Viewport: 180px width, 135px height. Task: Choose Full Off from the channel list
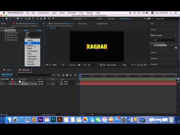pyautogui.click(x=32, y=64)
